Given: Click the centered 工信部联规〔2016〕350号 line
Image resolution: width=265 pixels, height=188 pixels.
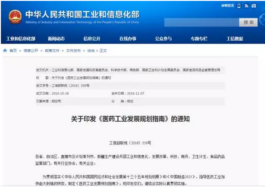Looking at the screenshot, I should click(x=130, y=143).
